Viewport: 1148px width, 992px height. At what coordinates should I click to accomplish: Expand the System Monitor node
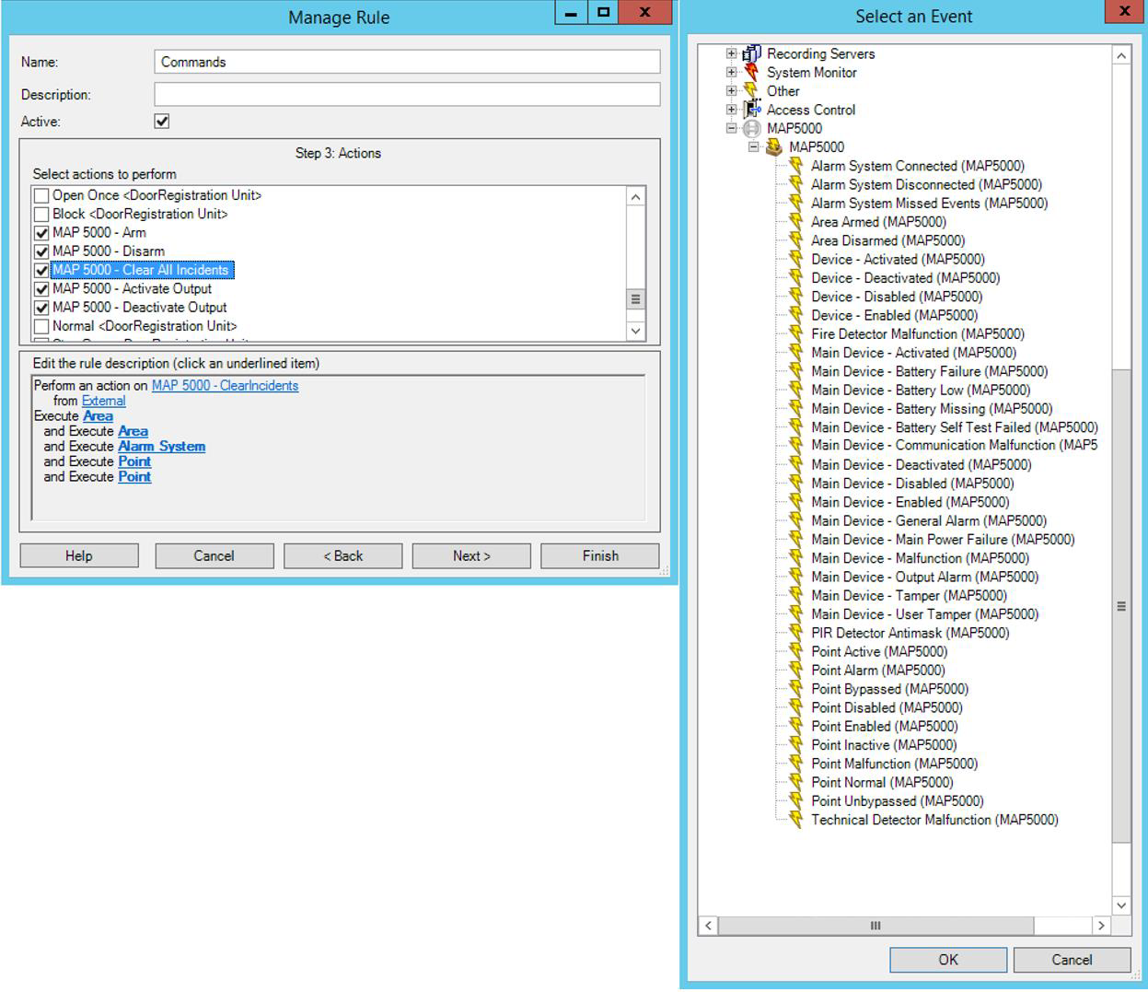[x=732, y=72]
